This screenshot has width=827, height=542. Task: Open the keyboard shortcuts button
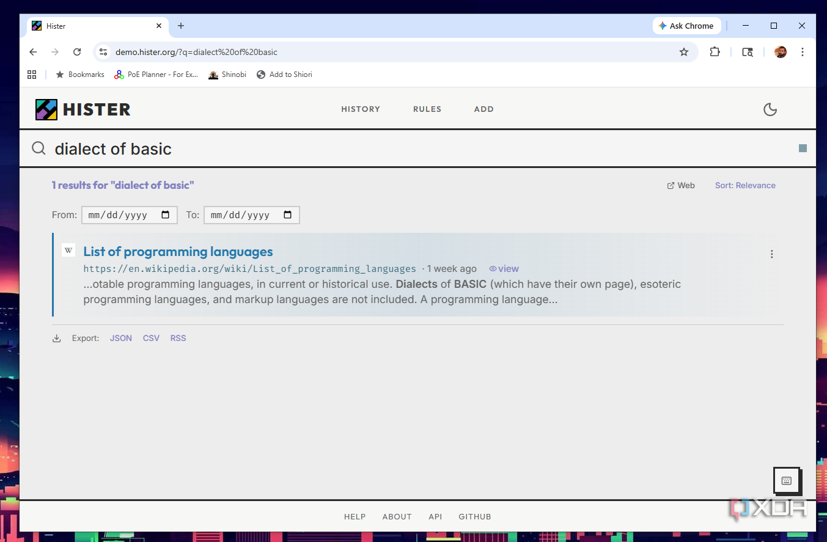pos(787,481)
